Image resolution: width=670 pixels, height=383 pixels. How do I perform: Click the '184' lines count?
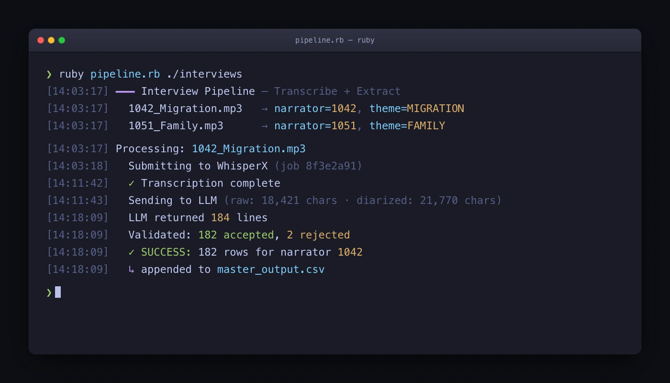tap(220, 218)
